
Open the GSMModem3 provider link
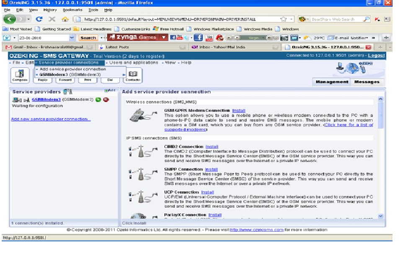[46, 99]
